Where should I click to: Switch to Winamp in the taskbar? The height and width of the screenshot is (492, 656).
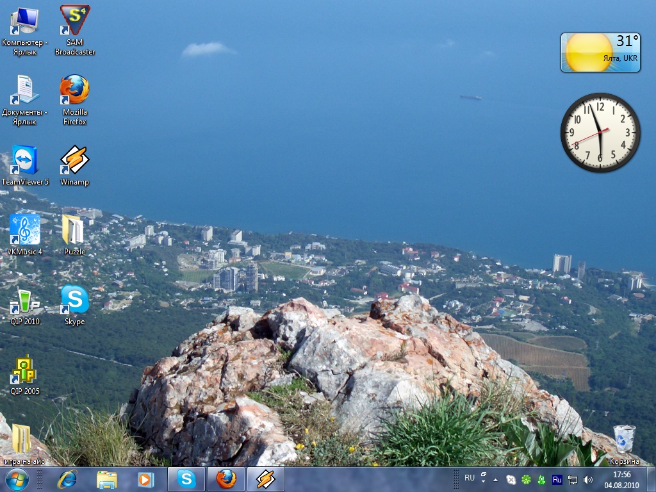coord(265,479)
